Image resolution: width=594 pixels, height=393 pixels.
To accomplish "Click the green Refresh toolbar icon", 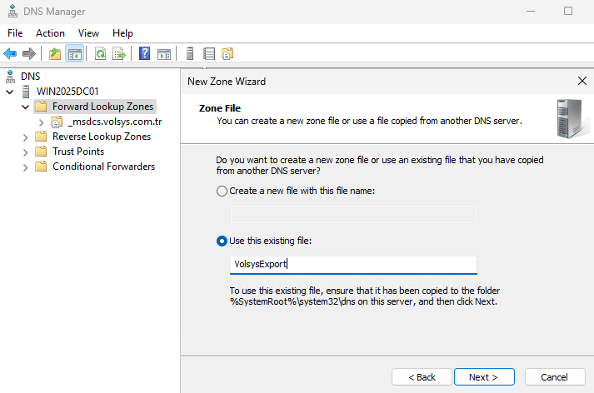I will point(100,54).
